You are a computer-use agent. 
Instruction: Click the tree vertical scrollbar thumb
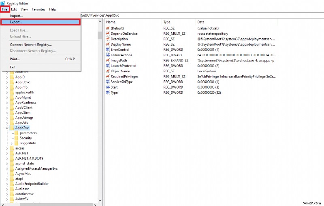tap(100, 35)
